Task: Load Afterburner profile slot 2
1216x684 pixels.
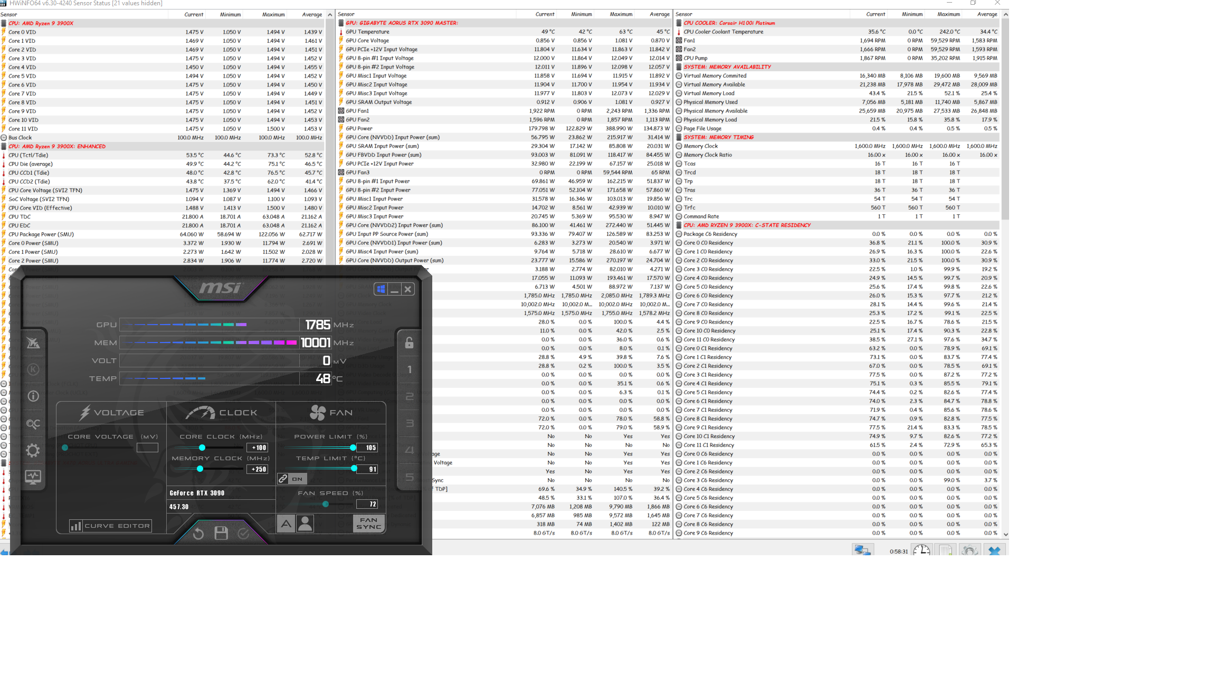Action: tap(410, 396)
